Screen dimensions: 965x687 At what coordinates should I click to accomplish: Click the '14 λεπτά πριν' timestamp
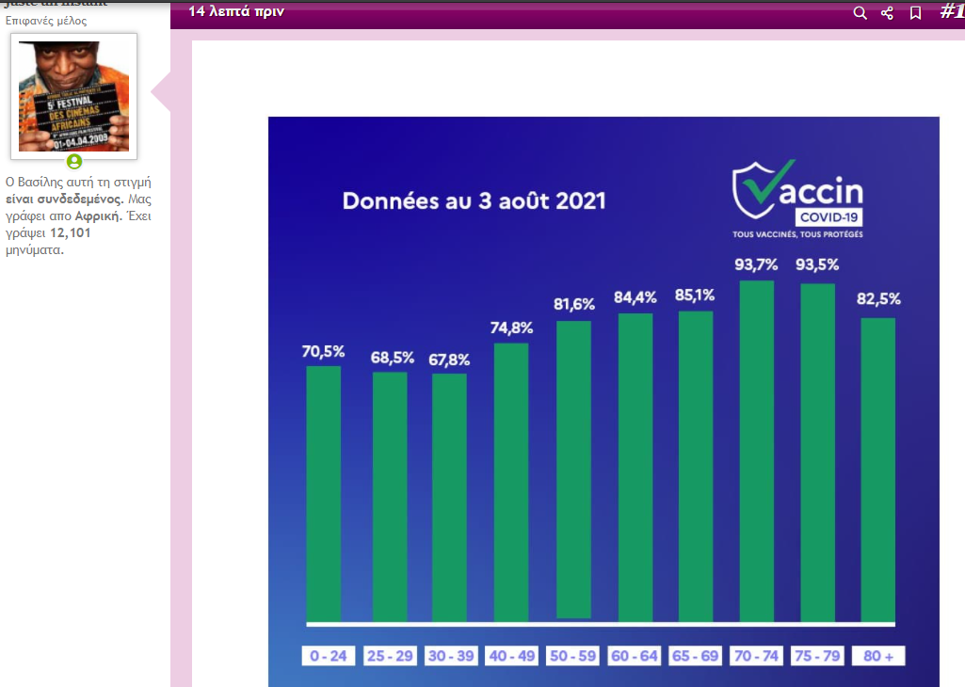tap(236, 11)
